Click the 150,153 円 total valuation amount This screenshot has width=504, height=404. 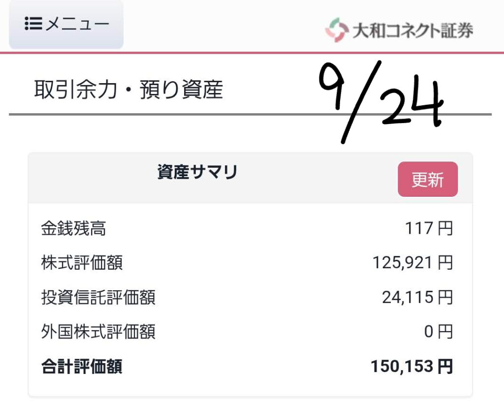[x=411, y=367]
